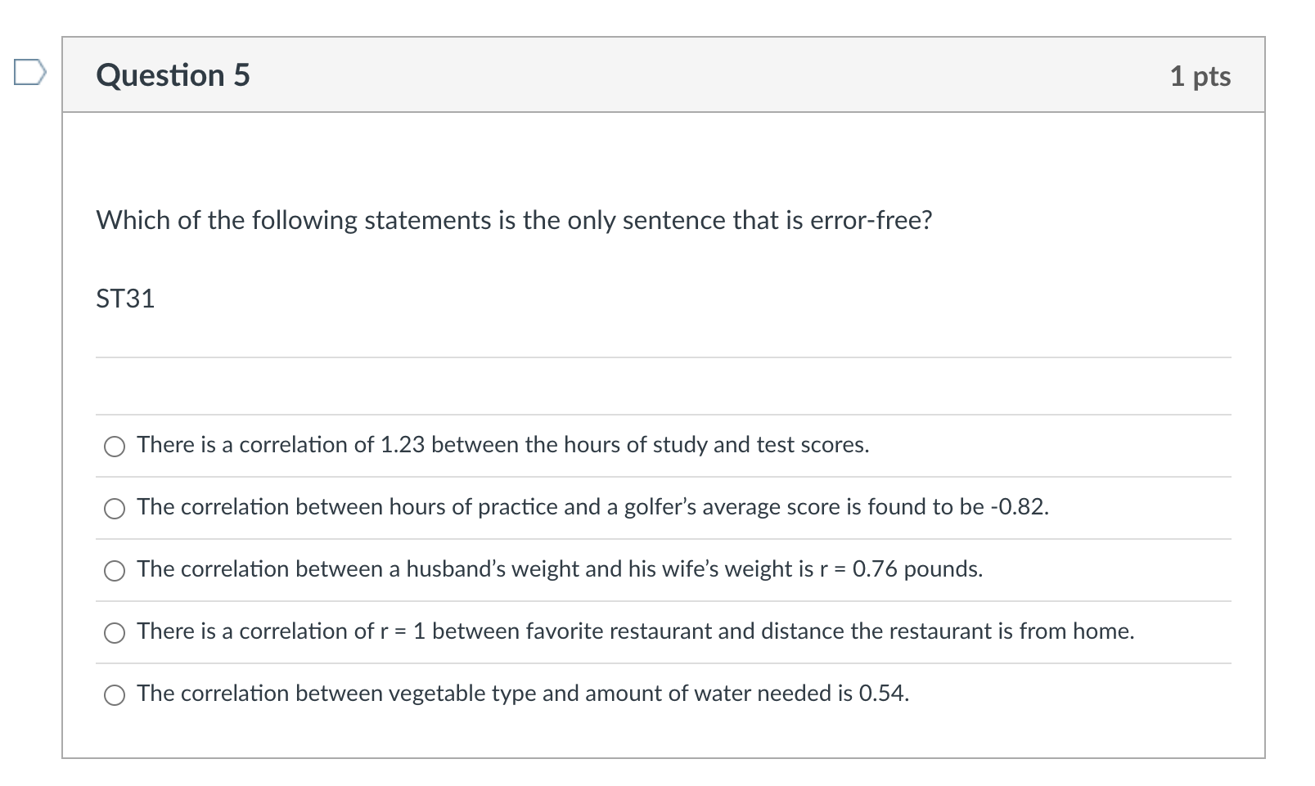The height and width of the screenshot is (786, 1315).
Task: Click the "0.76 pounds" text
Action: (x=917, y=569)
